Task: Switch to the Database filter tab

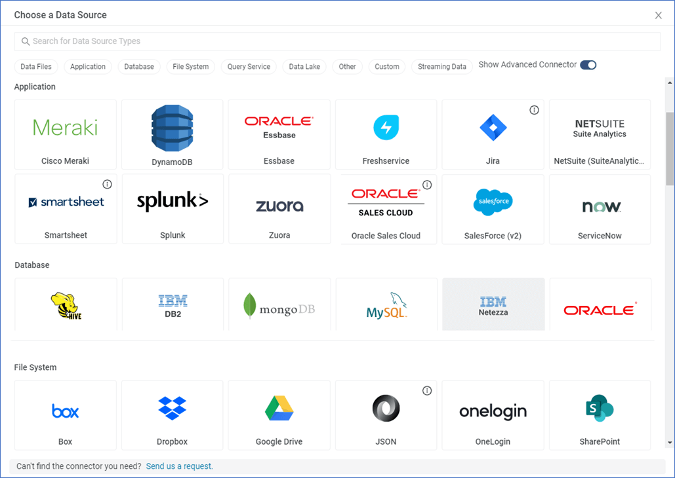Action: [138, 66]
